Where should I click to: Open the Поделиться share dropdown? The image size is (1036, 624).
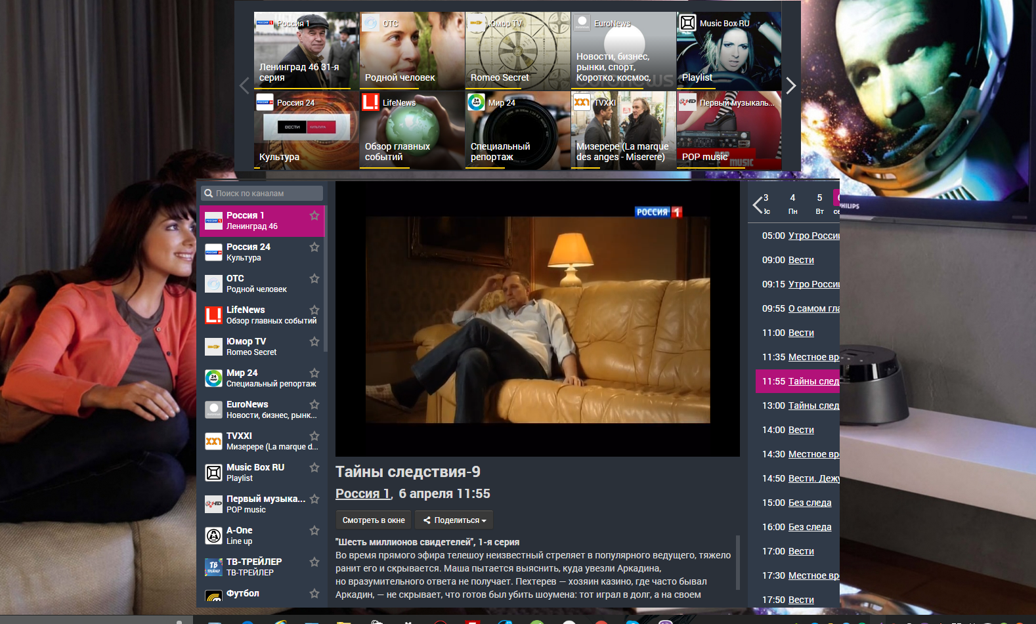point(454,520)
